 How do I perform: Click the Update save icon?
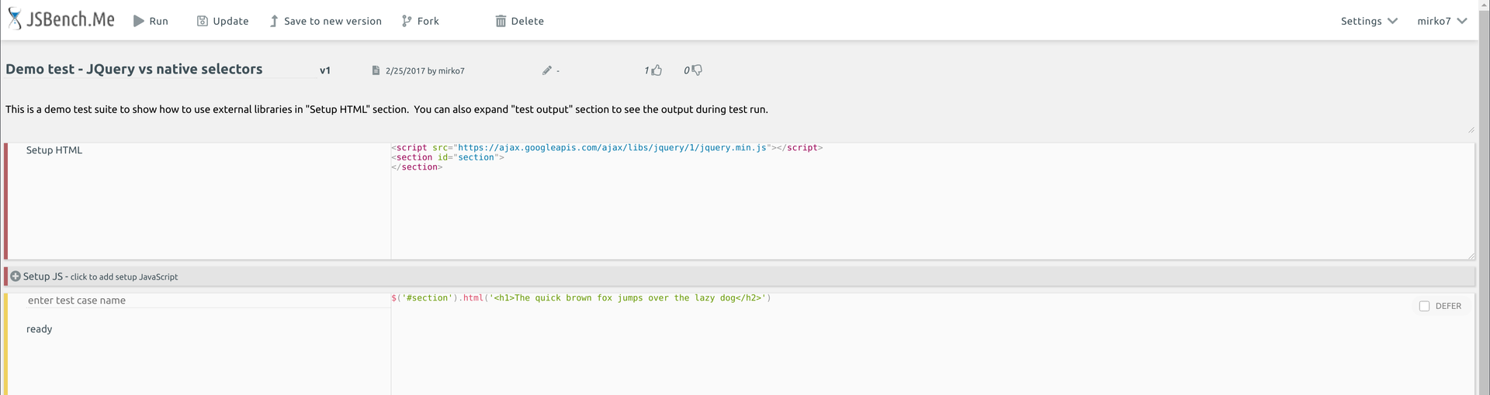203,21
